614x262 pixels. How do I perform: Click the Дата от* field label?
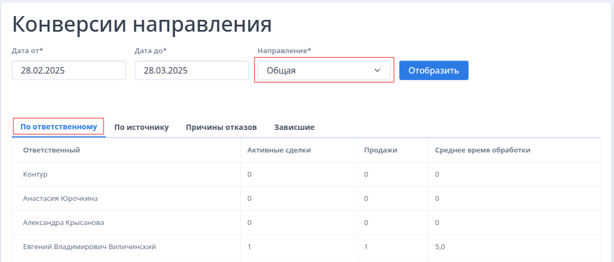click(27, 50)
